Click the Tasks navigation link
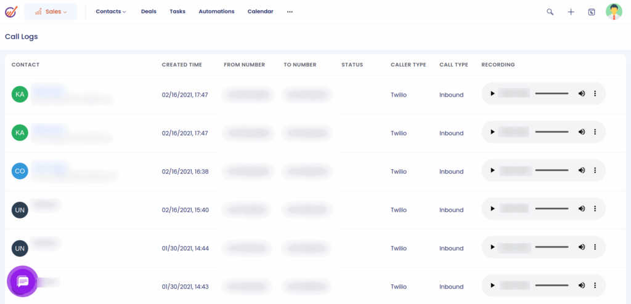This screenshot has width=631, height=304. tap(177, 12)
